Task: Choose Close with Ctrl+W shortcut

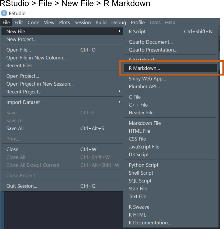Action: point(62,149)
